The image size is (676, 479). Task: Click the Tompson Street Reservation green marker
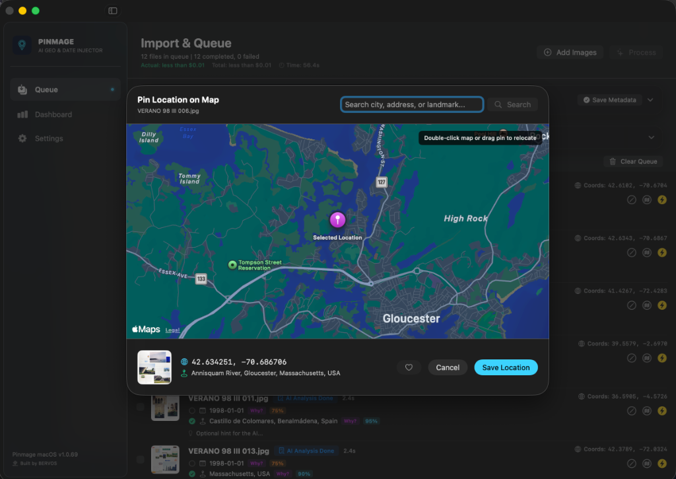click(x=232, y=265)
